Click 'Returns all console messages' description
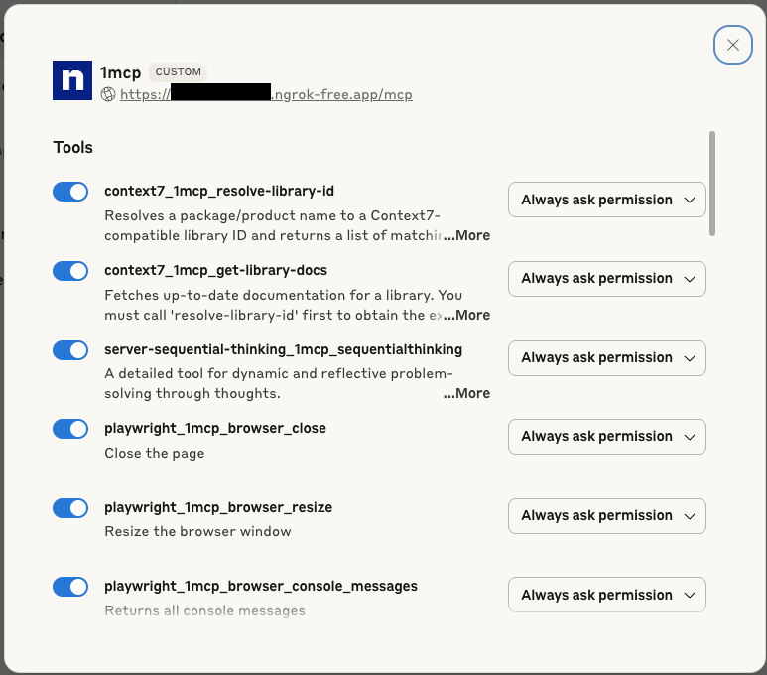Screen dimensions: 767x675 [x=204, y=610]
